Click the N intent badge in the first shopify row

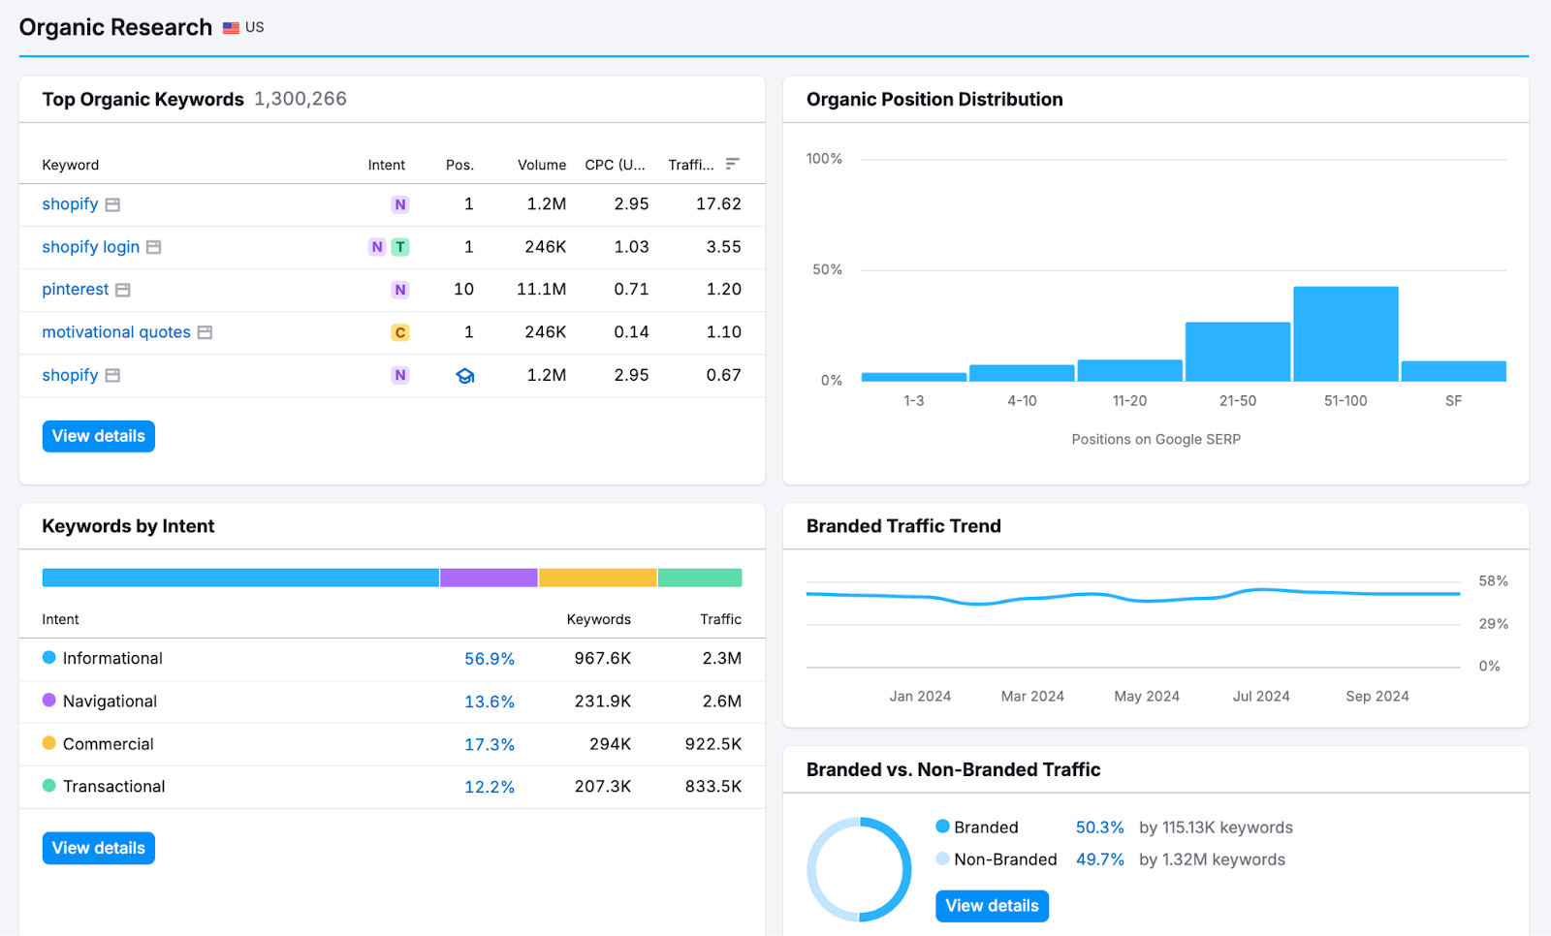pyautogui.click(x=400, y=204)
